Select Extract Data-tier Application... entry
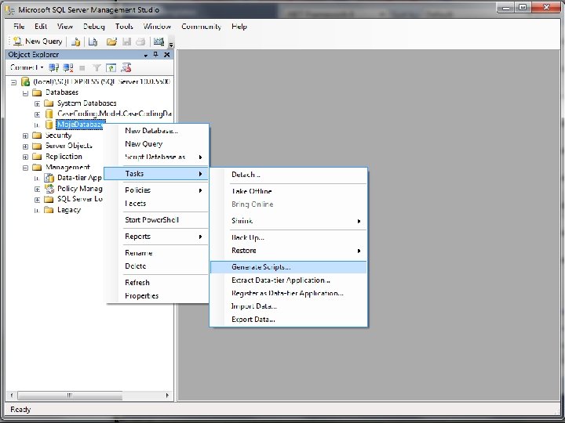This screenshot has width=565, height=423. pos(288,280)
